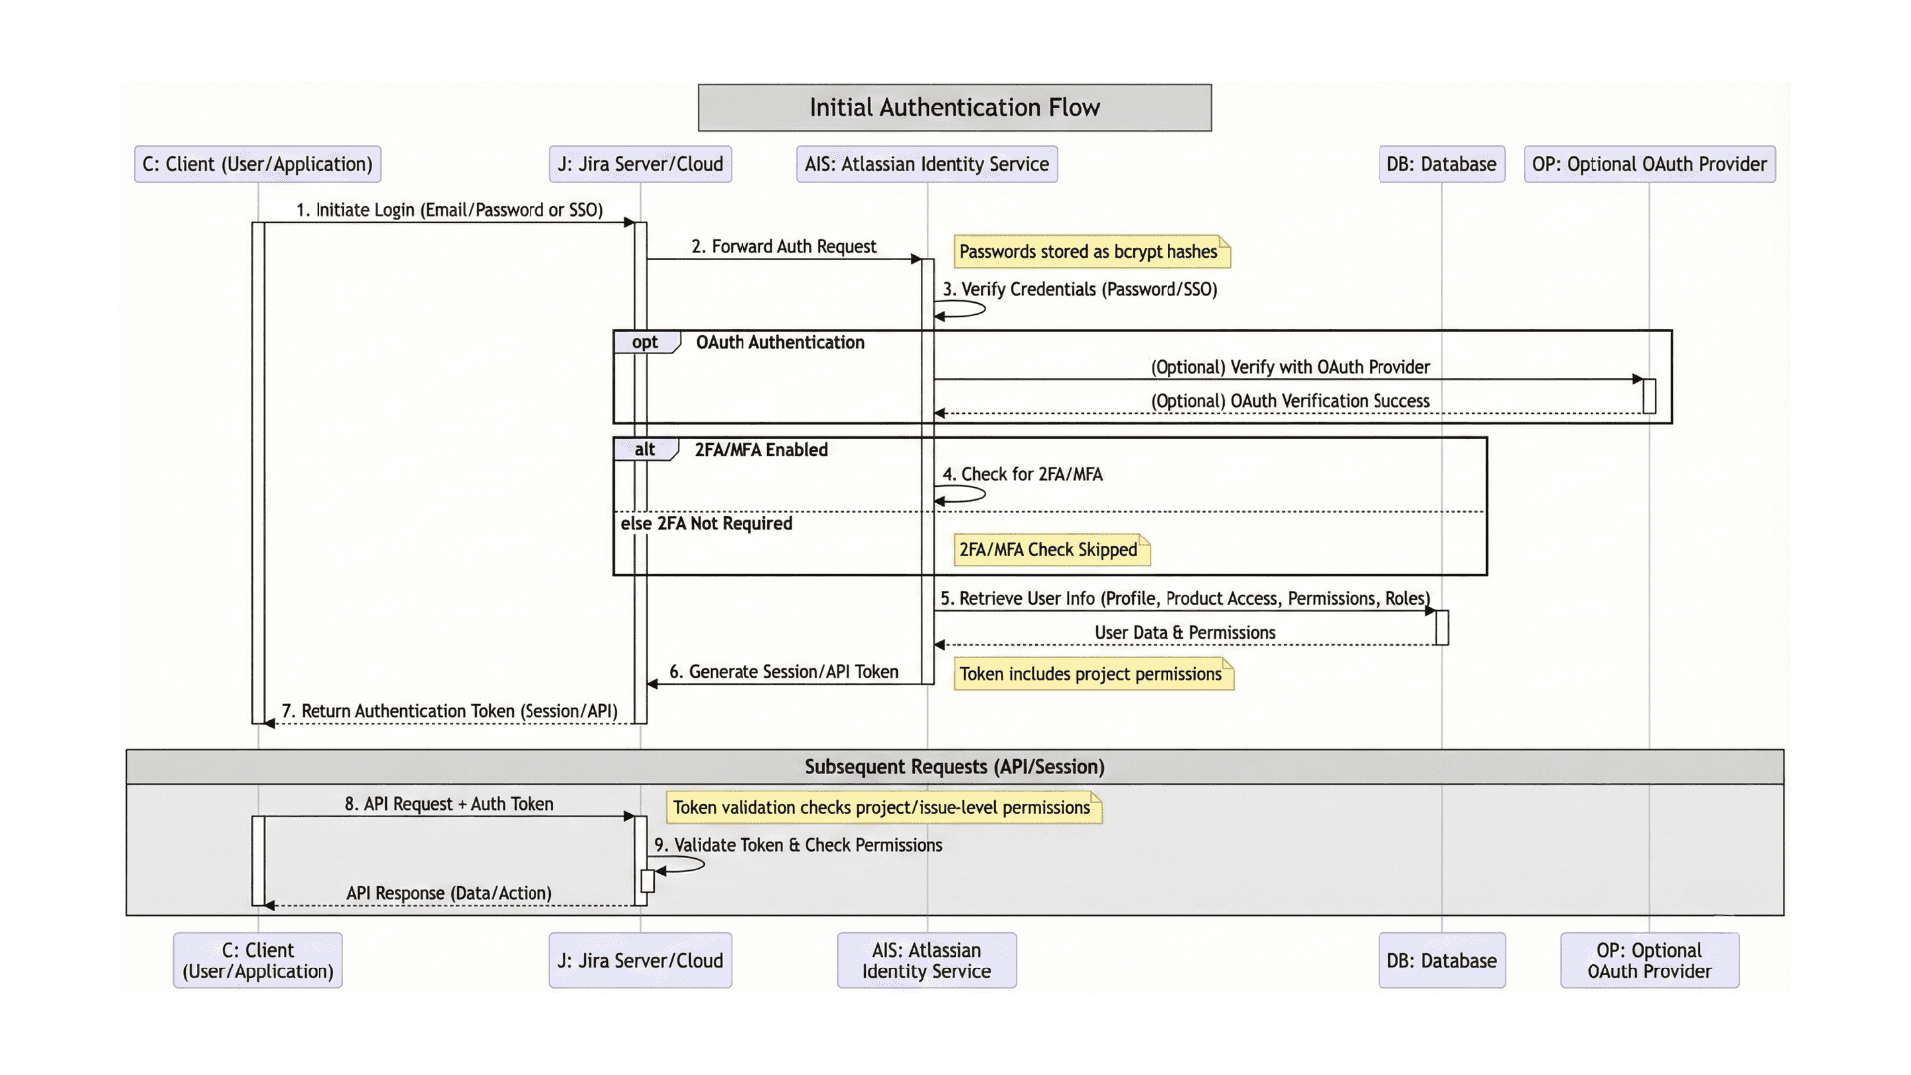Click the bottom DB: Database footer label
Screen dimensions: 1911x1075
point(1441,960)
